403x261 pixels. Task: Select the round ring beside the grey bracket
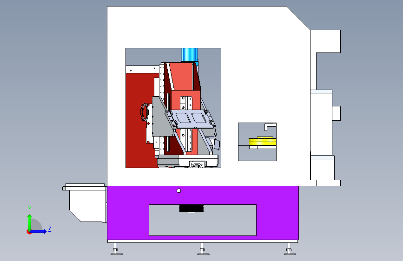click(x=145, y=112)
